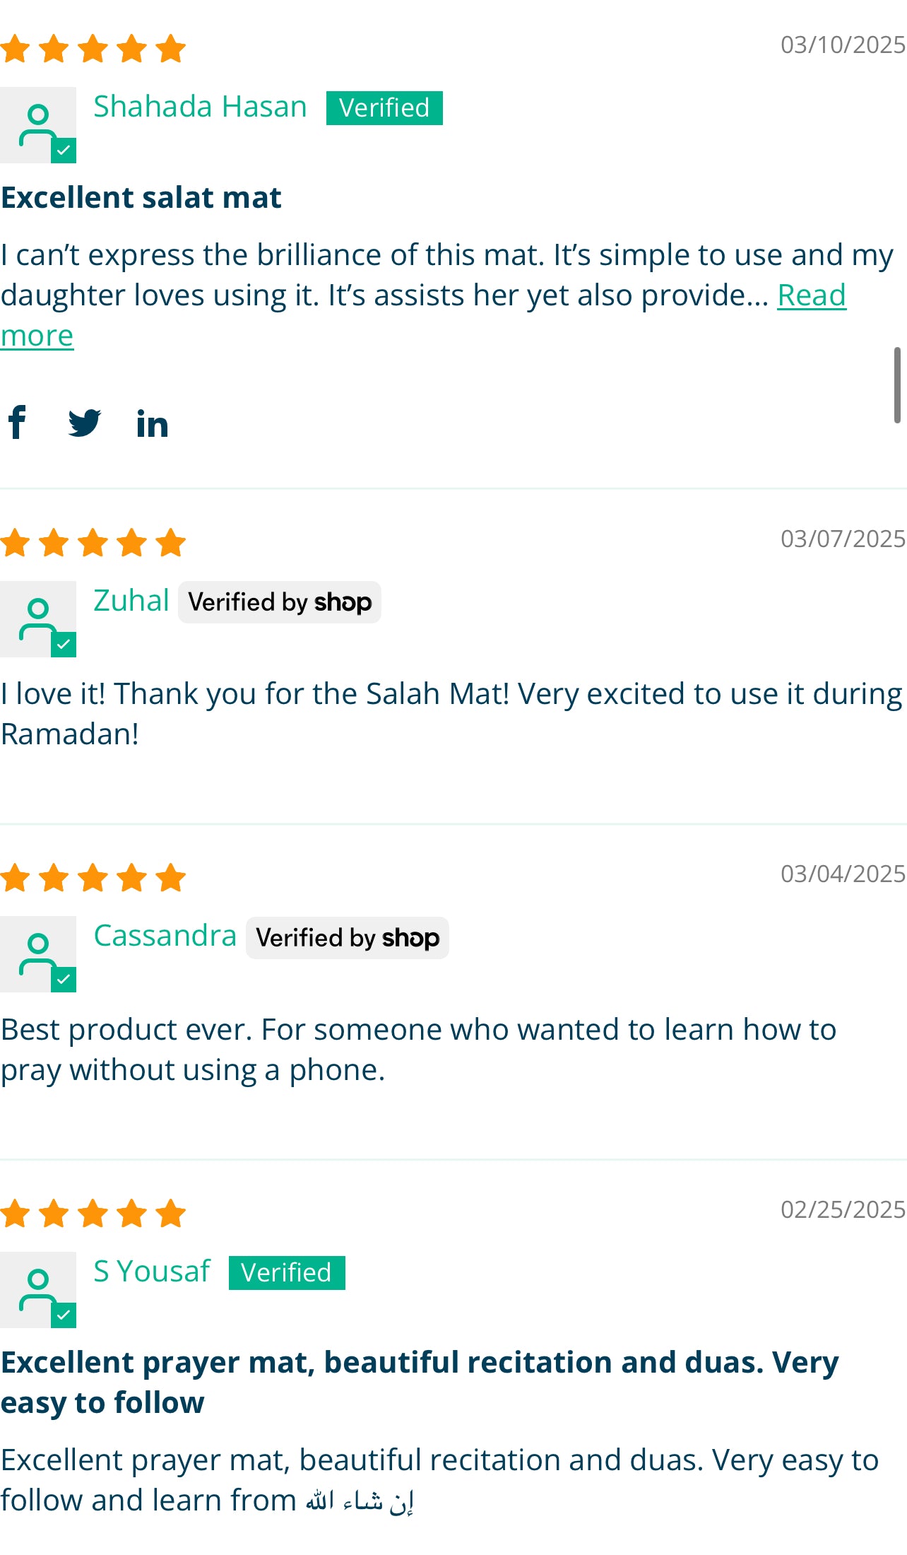Share the review on LinkedIn
This screenshot has height=1555, width=907.
[151, 423]
